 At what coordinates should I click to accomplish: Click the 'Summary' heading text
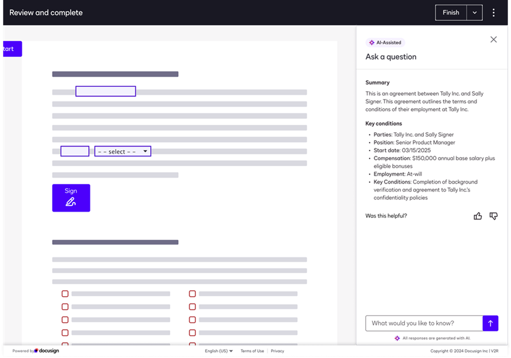point(377,83)
